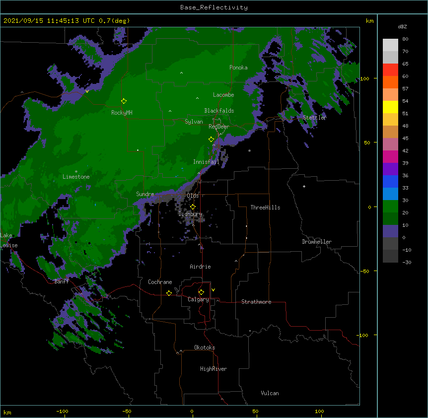Click the Cochrane city label

coord(160,282)
